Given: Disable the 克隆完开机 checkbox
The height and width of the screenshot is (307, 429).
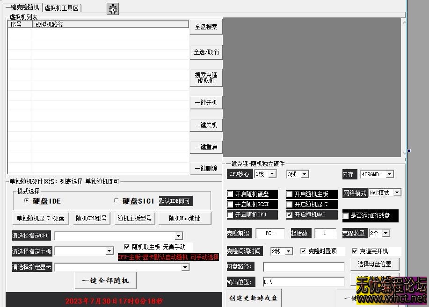Looking at the screenshot, I should click(x=355, y=251).
